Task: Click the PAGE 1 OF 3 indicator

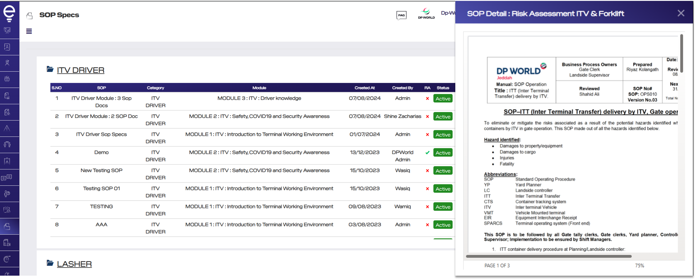Action: point(497,266)
